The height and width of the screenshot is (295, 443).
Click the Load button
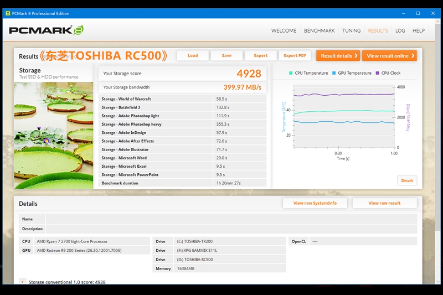pyautogui.click(x=193, y=55)
